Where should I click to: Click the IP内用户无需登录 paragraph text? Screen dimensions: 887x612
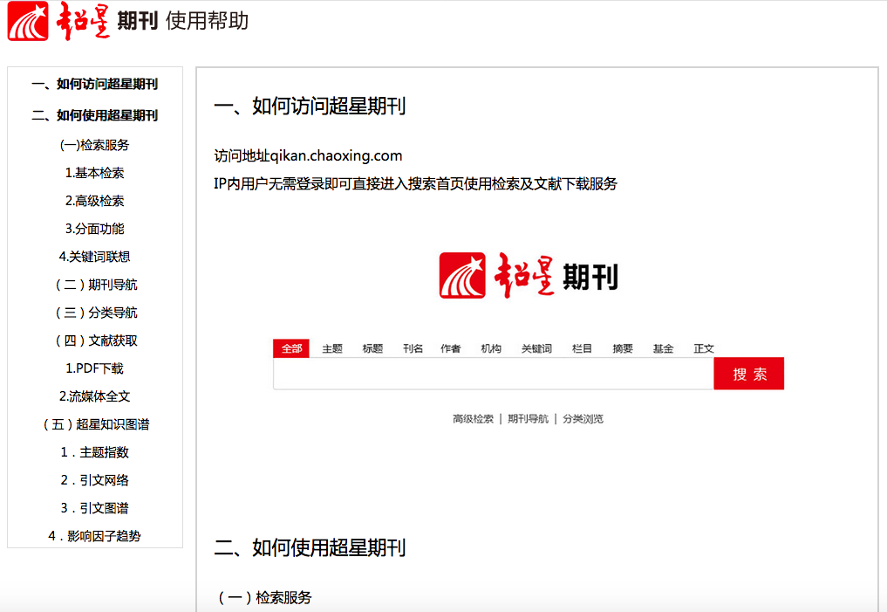pyautogui.click(x=415, y=183)
